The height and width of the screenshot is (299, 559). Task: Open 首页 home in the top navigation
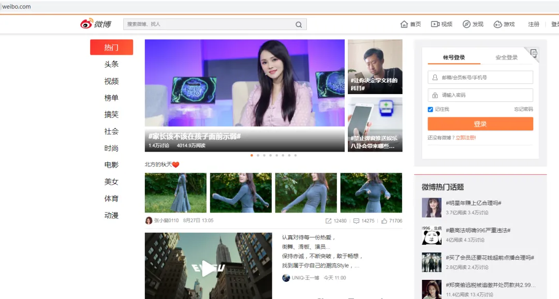coord(410,24)
